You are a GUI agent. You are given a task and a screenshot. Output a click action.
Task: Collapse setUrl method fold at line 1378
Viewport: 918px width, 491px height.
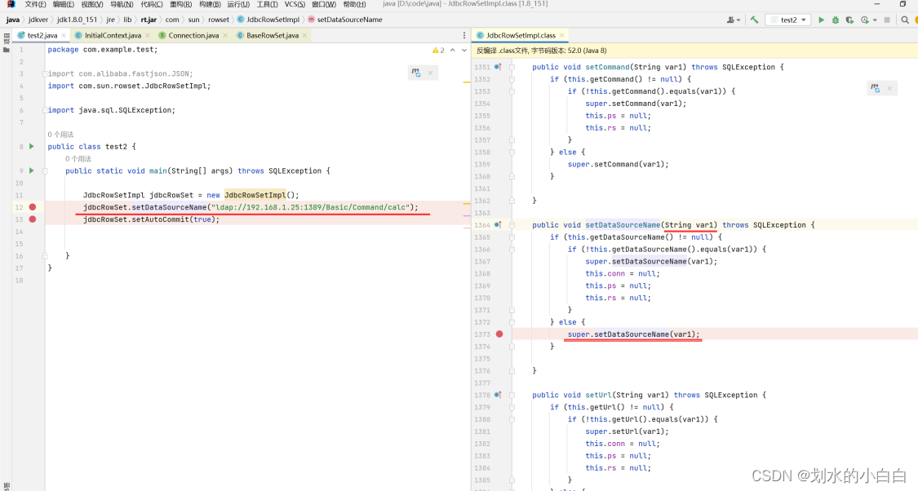coord(512,395)
